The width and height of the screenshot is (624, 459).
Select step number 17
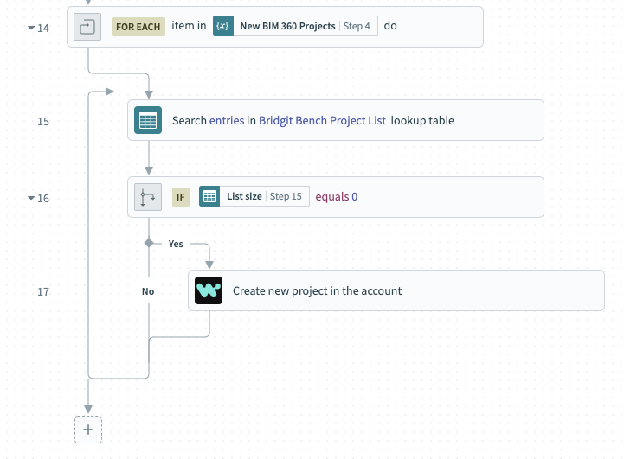tap(43, 292)
